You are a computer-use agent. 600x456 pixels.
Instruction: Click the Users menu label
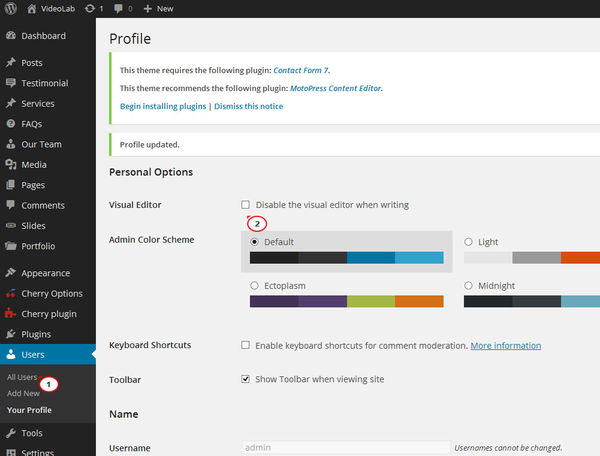(33, 355)
